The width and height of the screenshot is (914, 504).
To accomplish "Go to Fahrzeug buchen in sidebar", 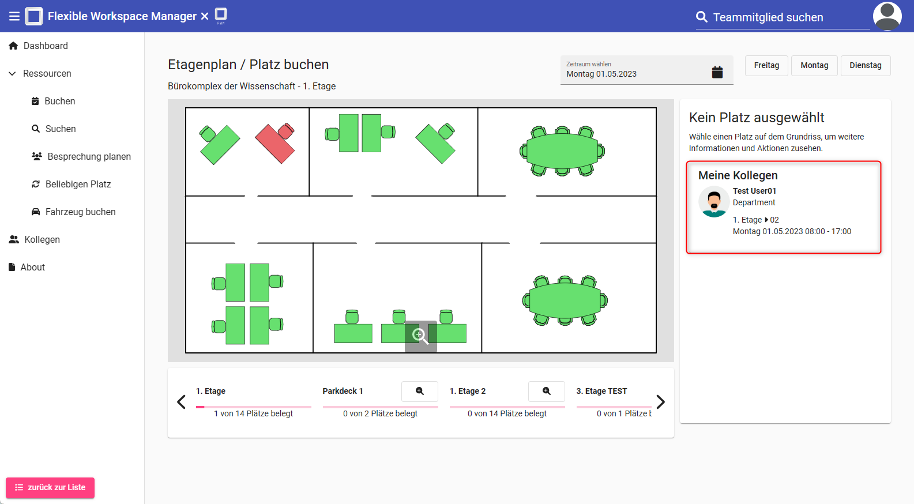I will click(x=80, y=212).
